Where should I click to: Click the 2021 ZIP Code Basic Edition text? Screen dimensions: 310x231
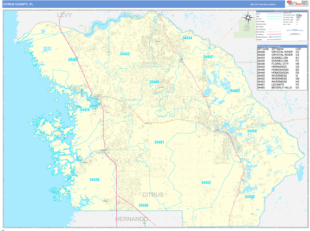tap(263, 4)
